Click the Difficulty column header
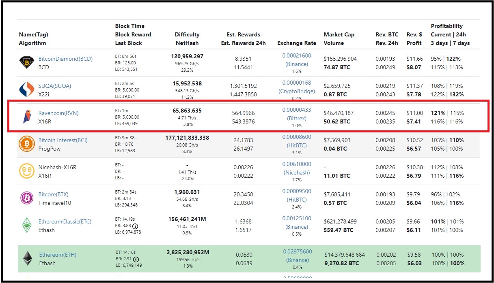The height and width of the screenshot is (283, 494). pos(187,35)
